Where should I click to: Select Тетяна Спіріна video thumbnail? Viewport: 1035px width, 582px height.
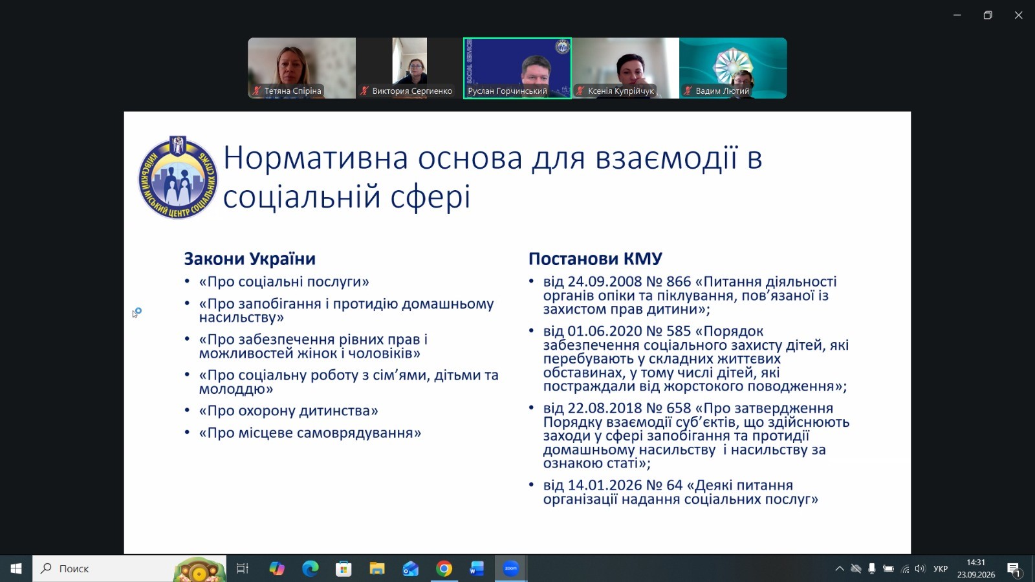[x=301, y=68]
